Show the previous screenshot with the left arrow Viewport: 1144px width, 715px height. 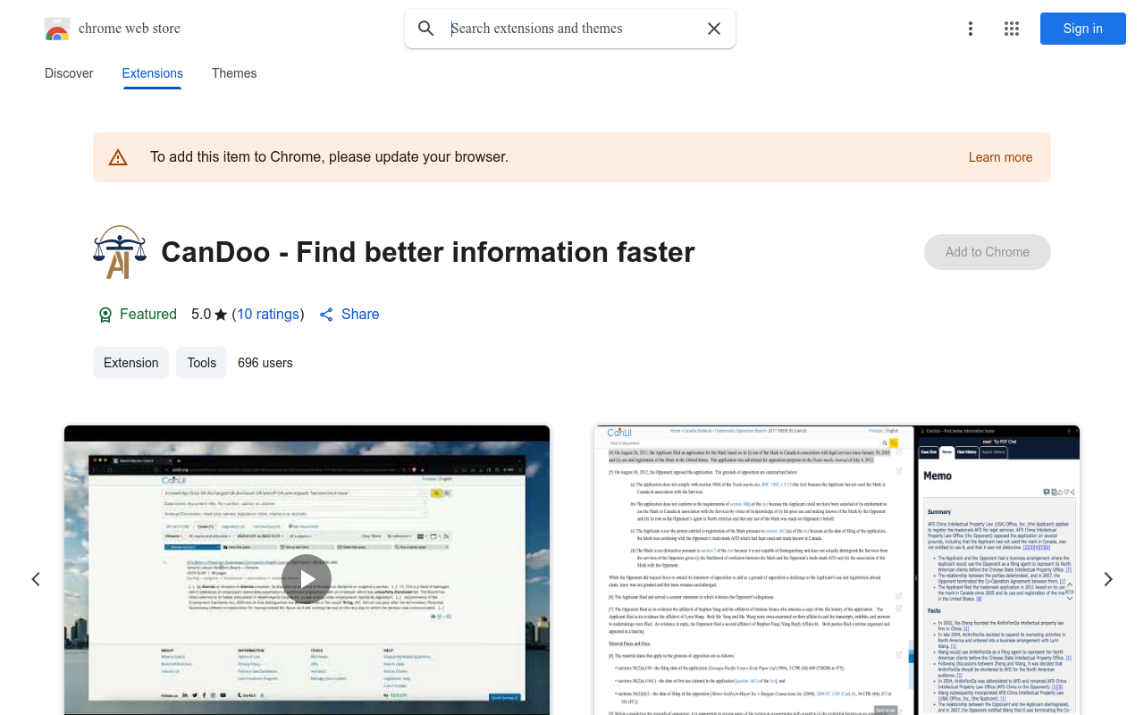(x=36, y=579)
